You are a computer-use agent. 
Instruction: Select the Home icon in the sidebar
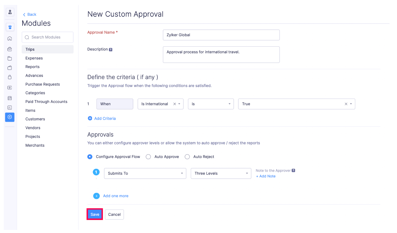click(10, 38)
